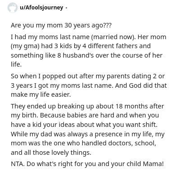Click the 'While my dad was always' text
This screenshot has width=180, height=180.
[49, 134]
